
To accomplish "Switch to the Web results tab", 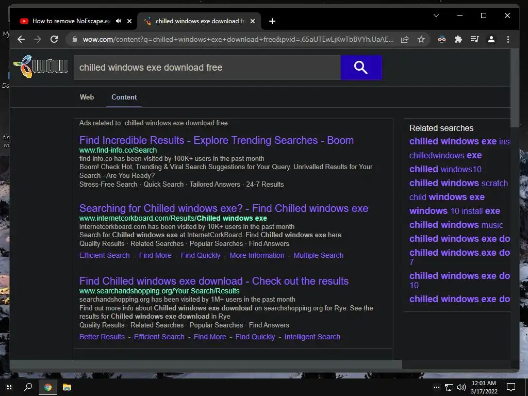I will click(x=87, y=97).
